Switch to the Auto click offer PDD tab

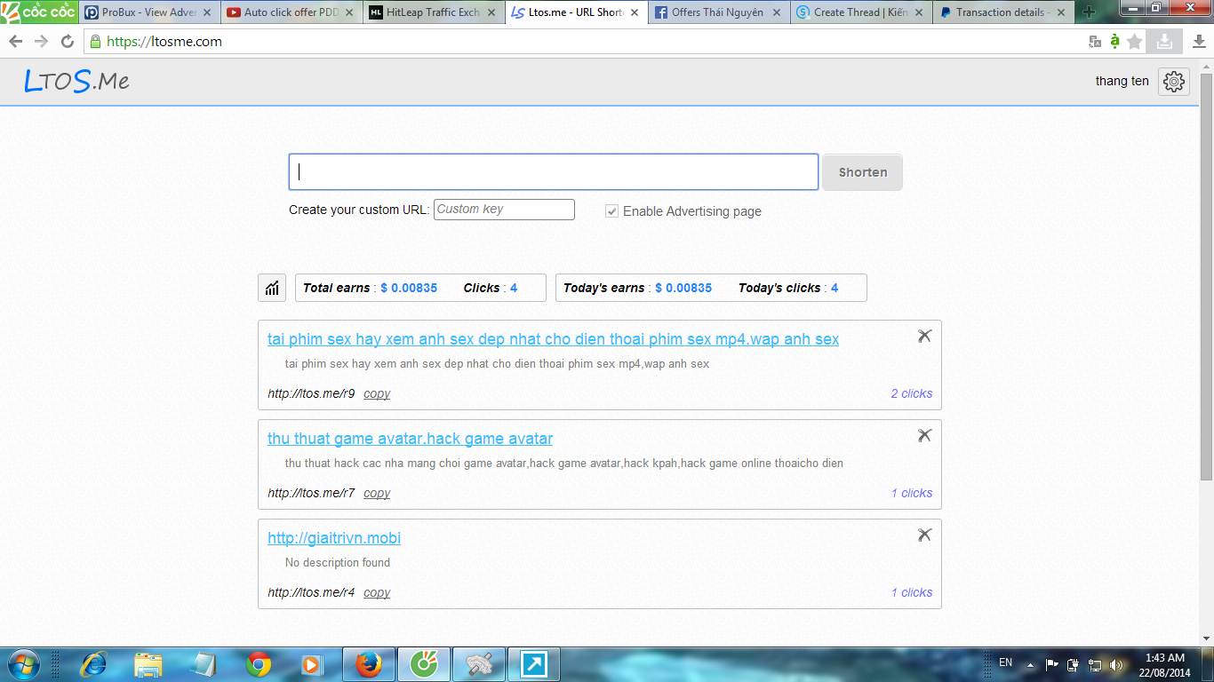pyautogui.click(x=291, y=12)
